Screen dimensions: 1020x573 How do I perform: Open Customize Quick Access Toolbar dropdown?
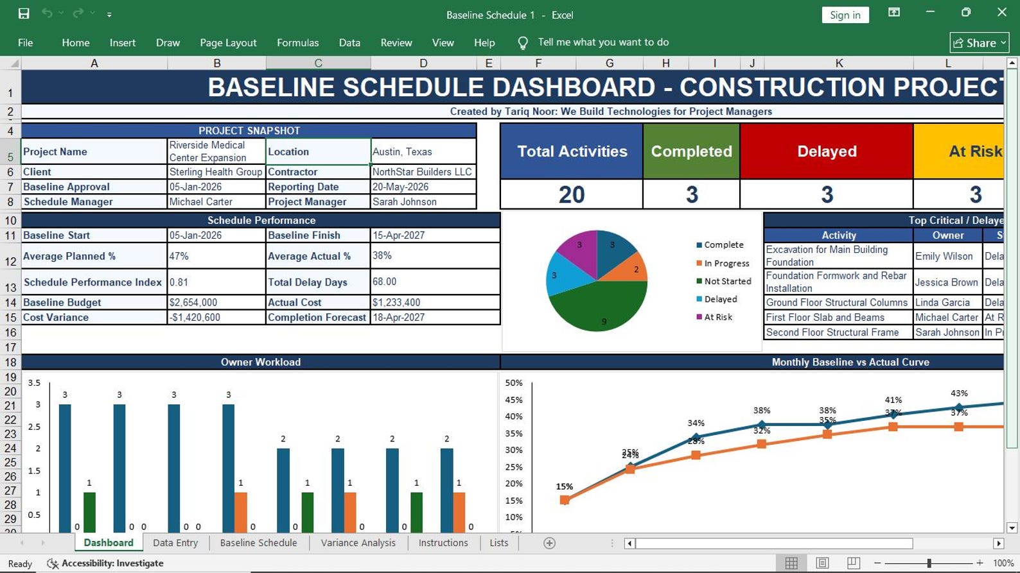[x=109, y=14]
